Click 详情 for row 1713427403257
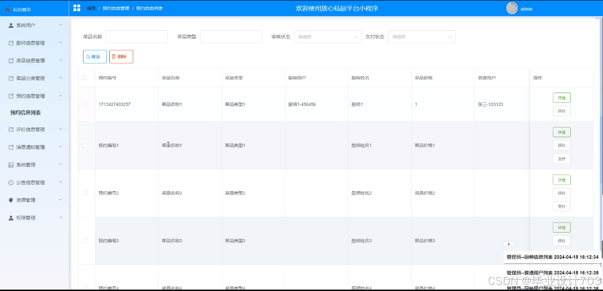Image resolution: width=603 pixels, height=291 pixels. click(562, 98)
